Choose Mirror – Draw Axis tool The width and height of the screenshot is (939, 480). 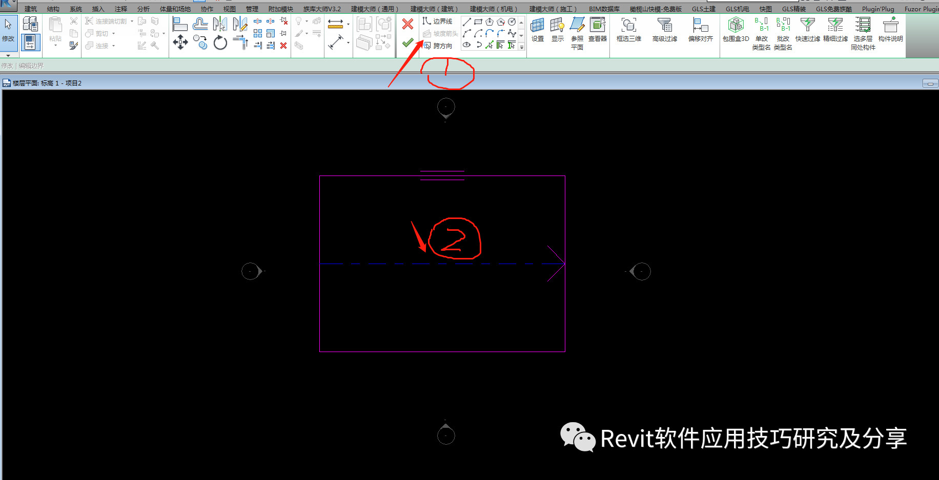coord(240,24)
